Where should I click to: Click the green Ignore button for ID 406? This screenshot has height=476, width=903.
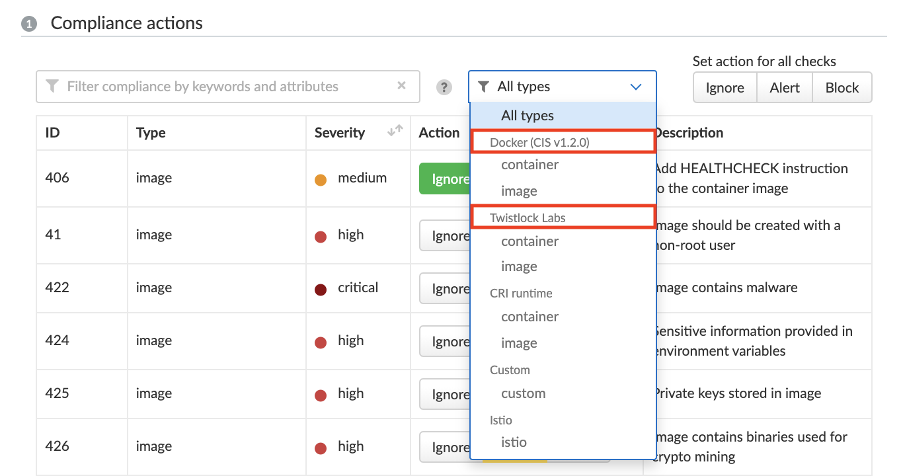coord(445,179)
